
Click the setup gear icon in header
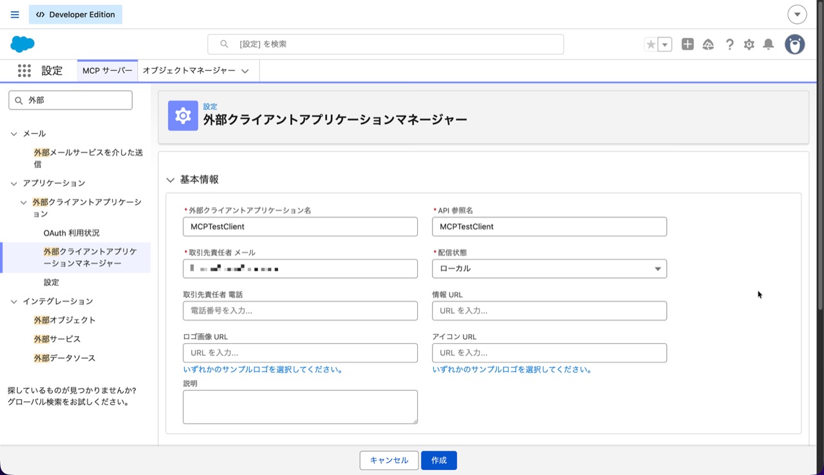[749, 44]
